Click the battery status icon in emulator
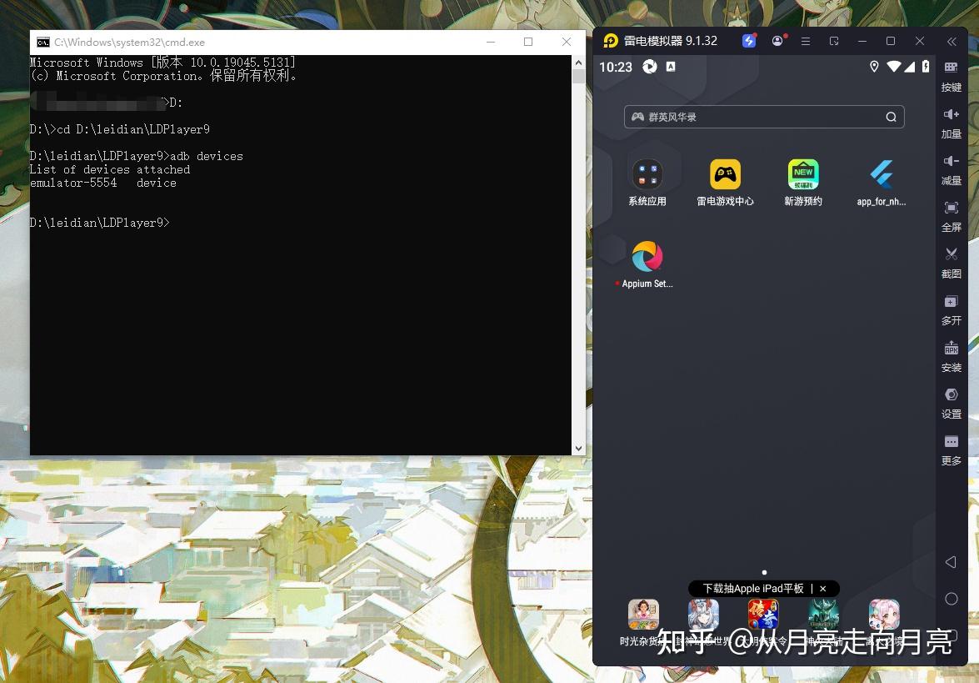Viewport: 979px width, 683px height. pyautogui.click(x=926, y=66)
